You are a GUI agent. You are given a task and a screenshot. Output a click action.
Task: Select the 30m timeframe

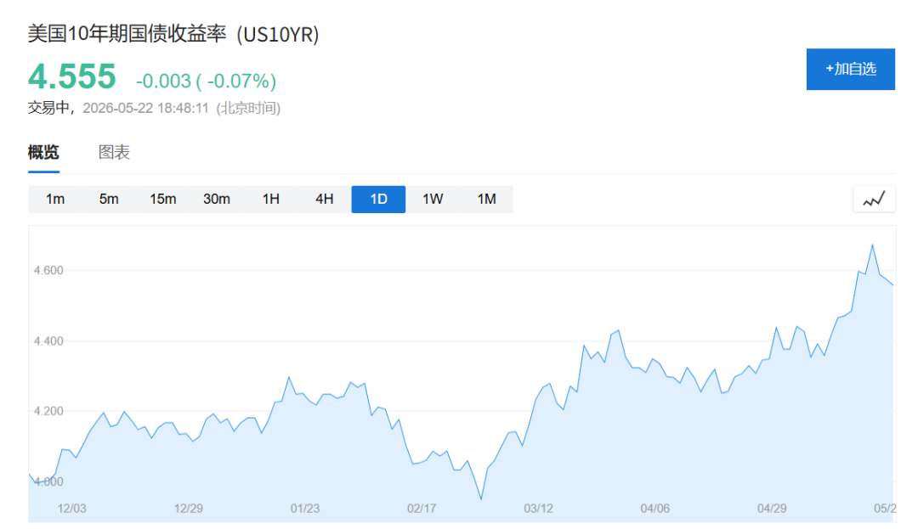click(x=217, y=200)
